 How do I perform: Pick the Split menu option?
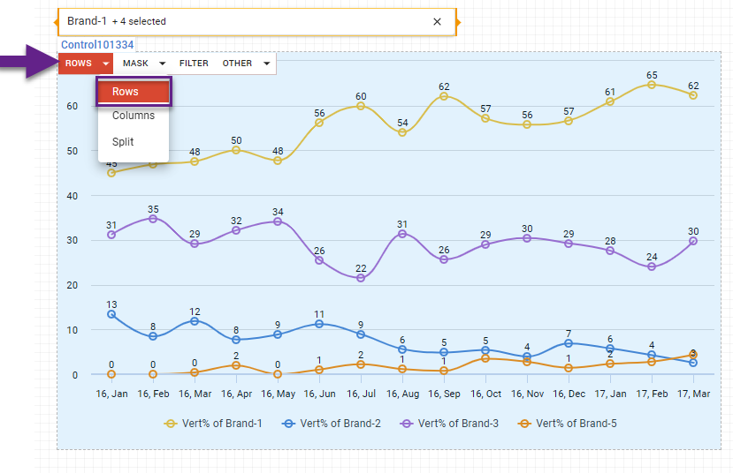[x=123, y=142]
